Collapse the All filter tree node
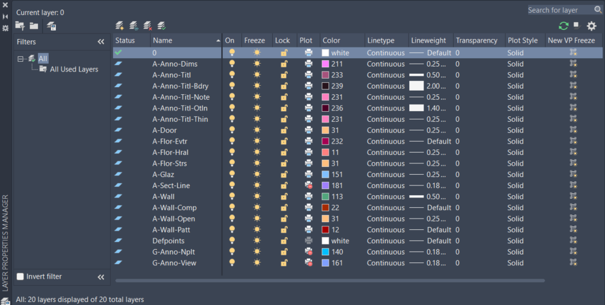 [x=20, y=59]
